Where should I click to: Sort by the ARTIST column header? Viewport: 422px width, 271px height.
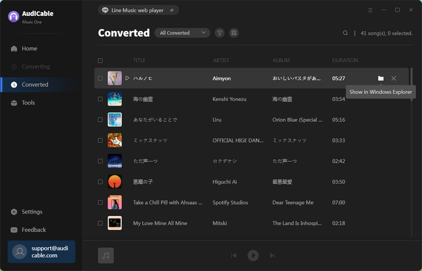click(x=221, y=61)
